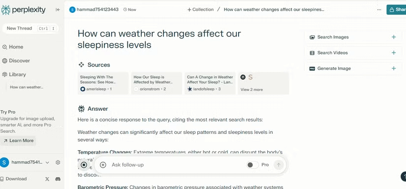Screen dimensions: 406x189
Task: Go to Discover in sidebar
Action: point(16,61)
